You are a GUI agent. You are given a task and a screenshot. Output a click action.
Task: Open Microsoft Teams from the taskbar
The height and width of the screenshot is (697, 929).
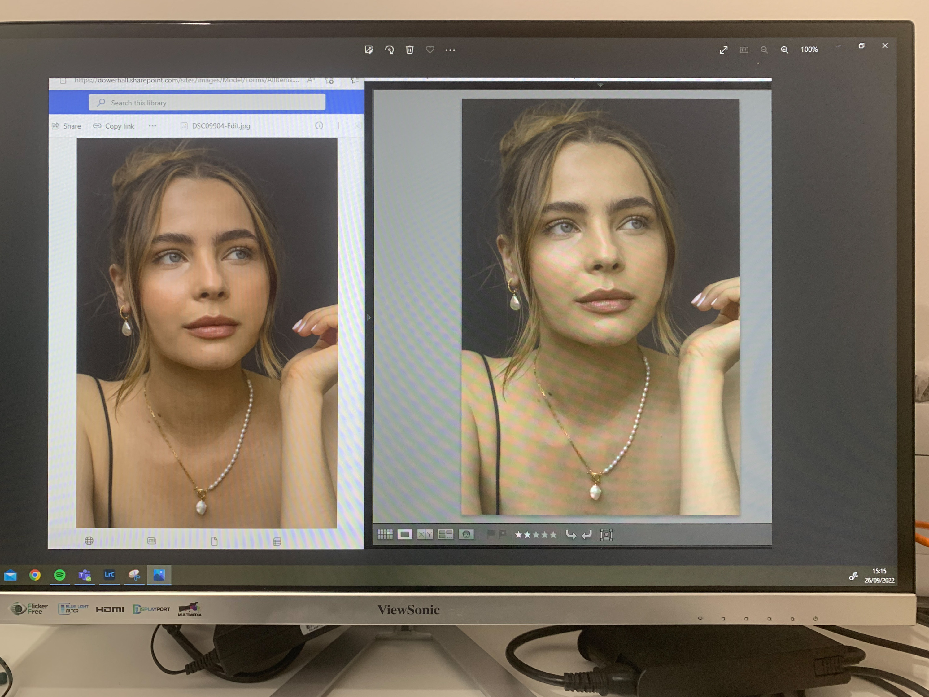(x=85, y=575)
